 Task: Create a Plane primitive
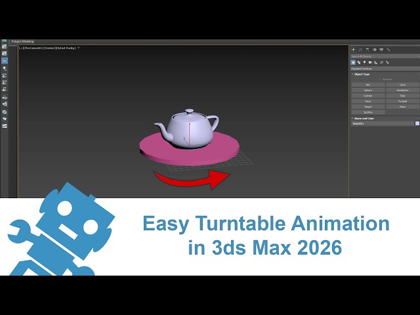402,106
